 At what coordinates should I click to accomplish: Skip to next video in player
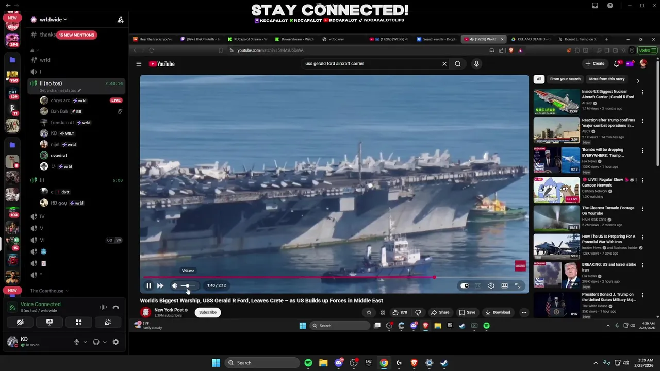(160, 285)
